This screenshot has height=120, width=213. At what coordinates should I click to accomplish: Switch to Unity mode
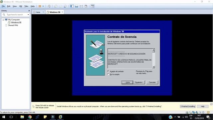click(x=86, y=6)
